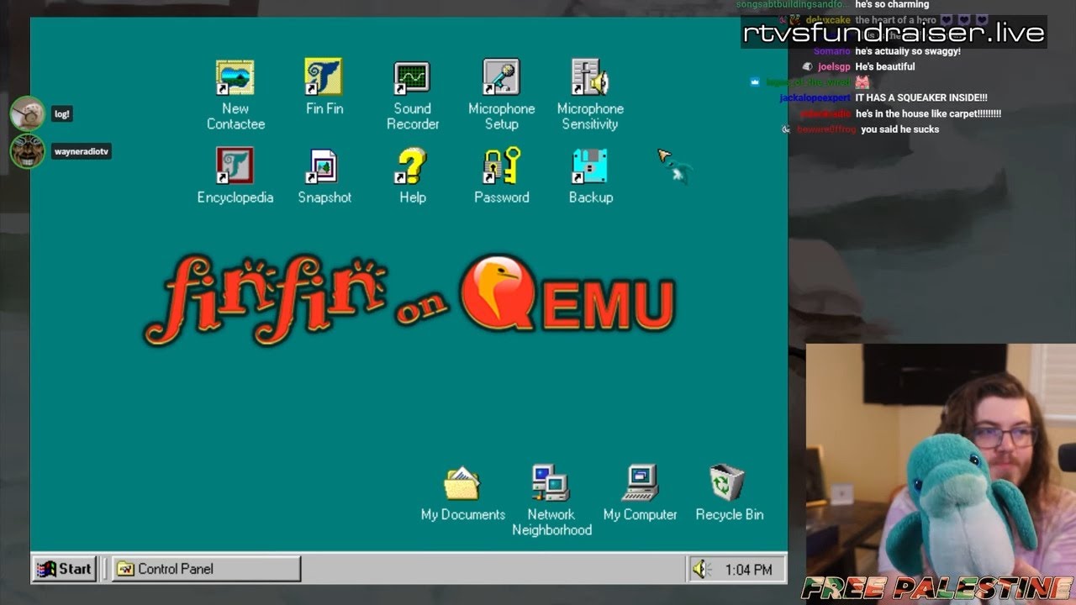
Task: Click the wayneradiotv name label
Action: 81,152
